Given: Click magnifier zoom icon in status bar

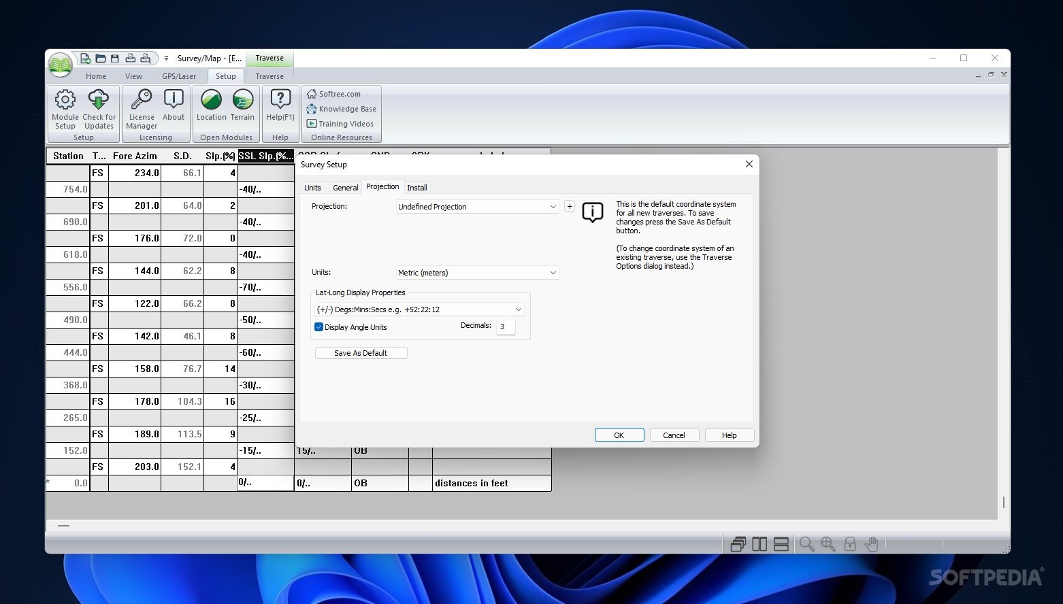Looking at the screenshot, I should 807,544.
